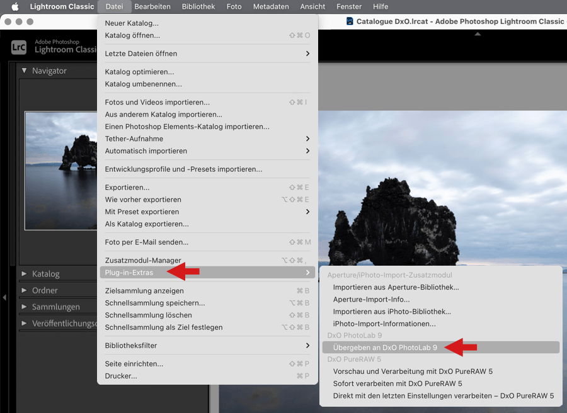The image size is (567, 413).
Task: Open the Automatisch importieren submenu
Action: pyautogui.click(x=207, y=151)
